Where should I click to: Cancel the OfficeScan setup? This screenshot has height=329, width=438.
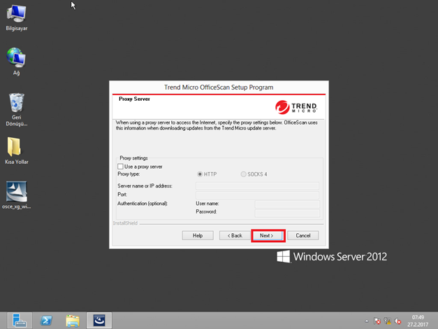(x=303, y=235)
